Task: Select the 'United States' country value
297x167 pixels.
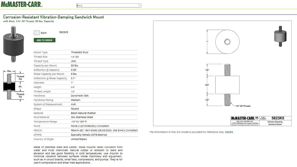Action: 79,139
